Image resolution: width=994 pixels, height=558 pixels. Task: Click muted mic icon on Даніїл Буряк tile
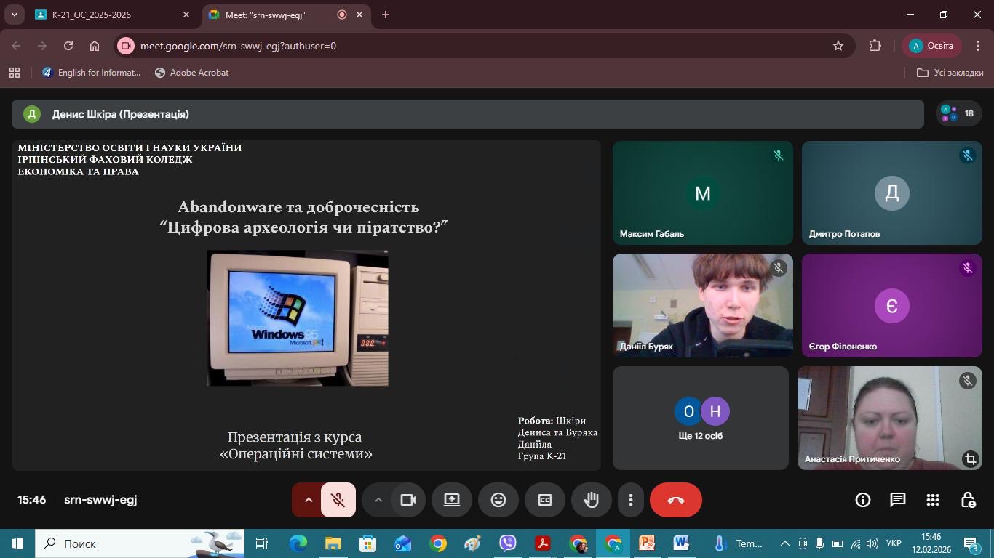[x=779, y=268]
